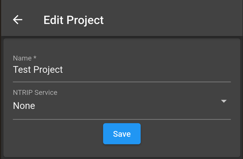This screenshot has width=243, height=159.
Task: Click the 'NTRIP Service' label
Action: [35, 92]
